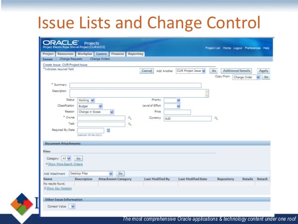Open the Project List link

pos(213,48)
